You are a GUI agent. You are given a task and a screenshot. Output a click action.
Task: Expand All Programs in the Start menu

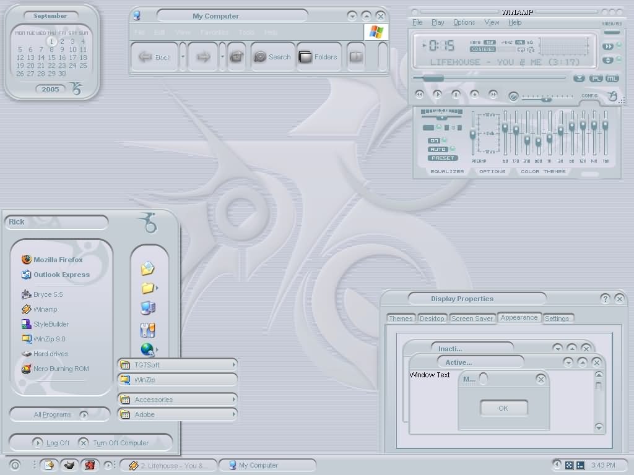click(60, 414)
